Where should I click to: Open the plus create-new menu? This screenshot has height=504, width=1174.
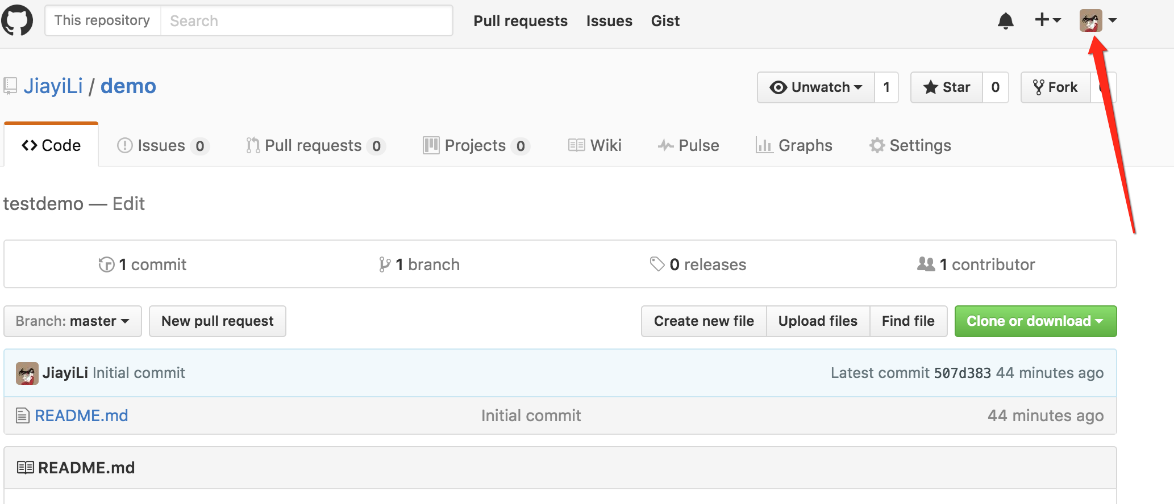coord(1047,20)
